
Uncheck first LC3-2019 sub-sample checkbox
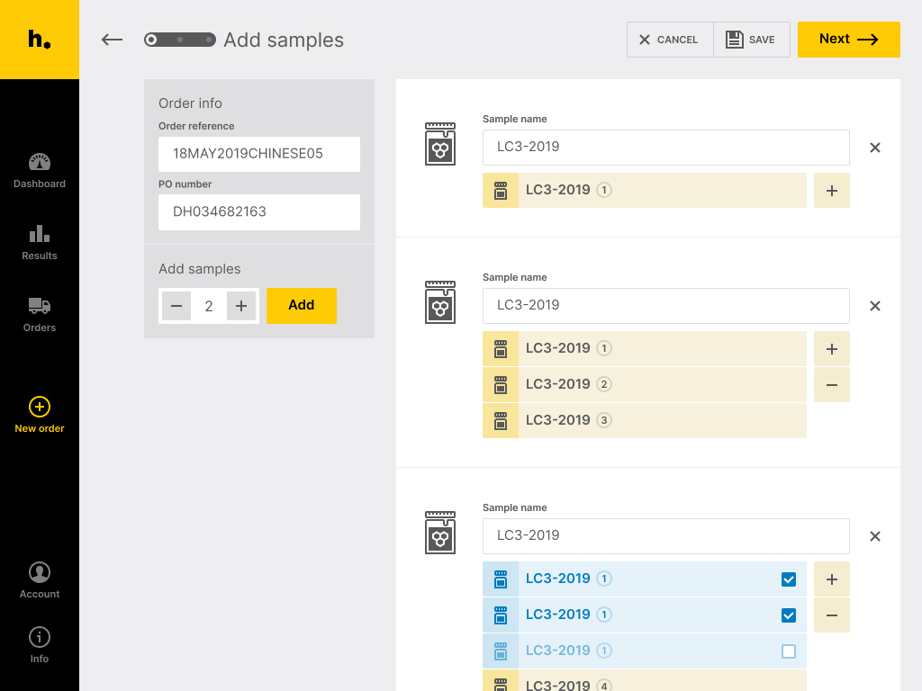pyautogui.click(x=789, y=579)
